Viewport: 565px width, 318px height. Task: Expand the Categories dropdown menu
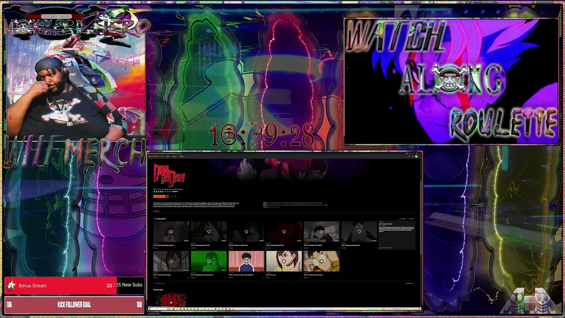pos(182,156)
